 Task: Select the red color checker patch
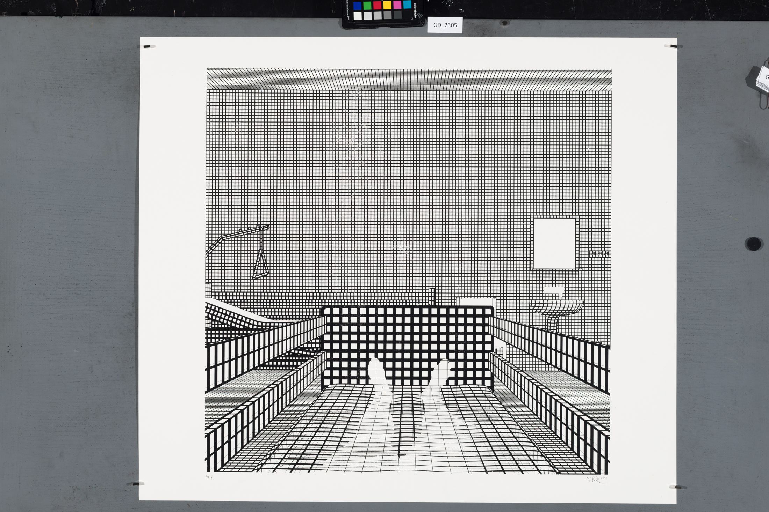tap(377, 6)
